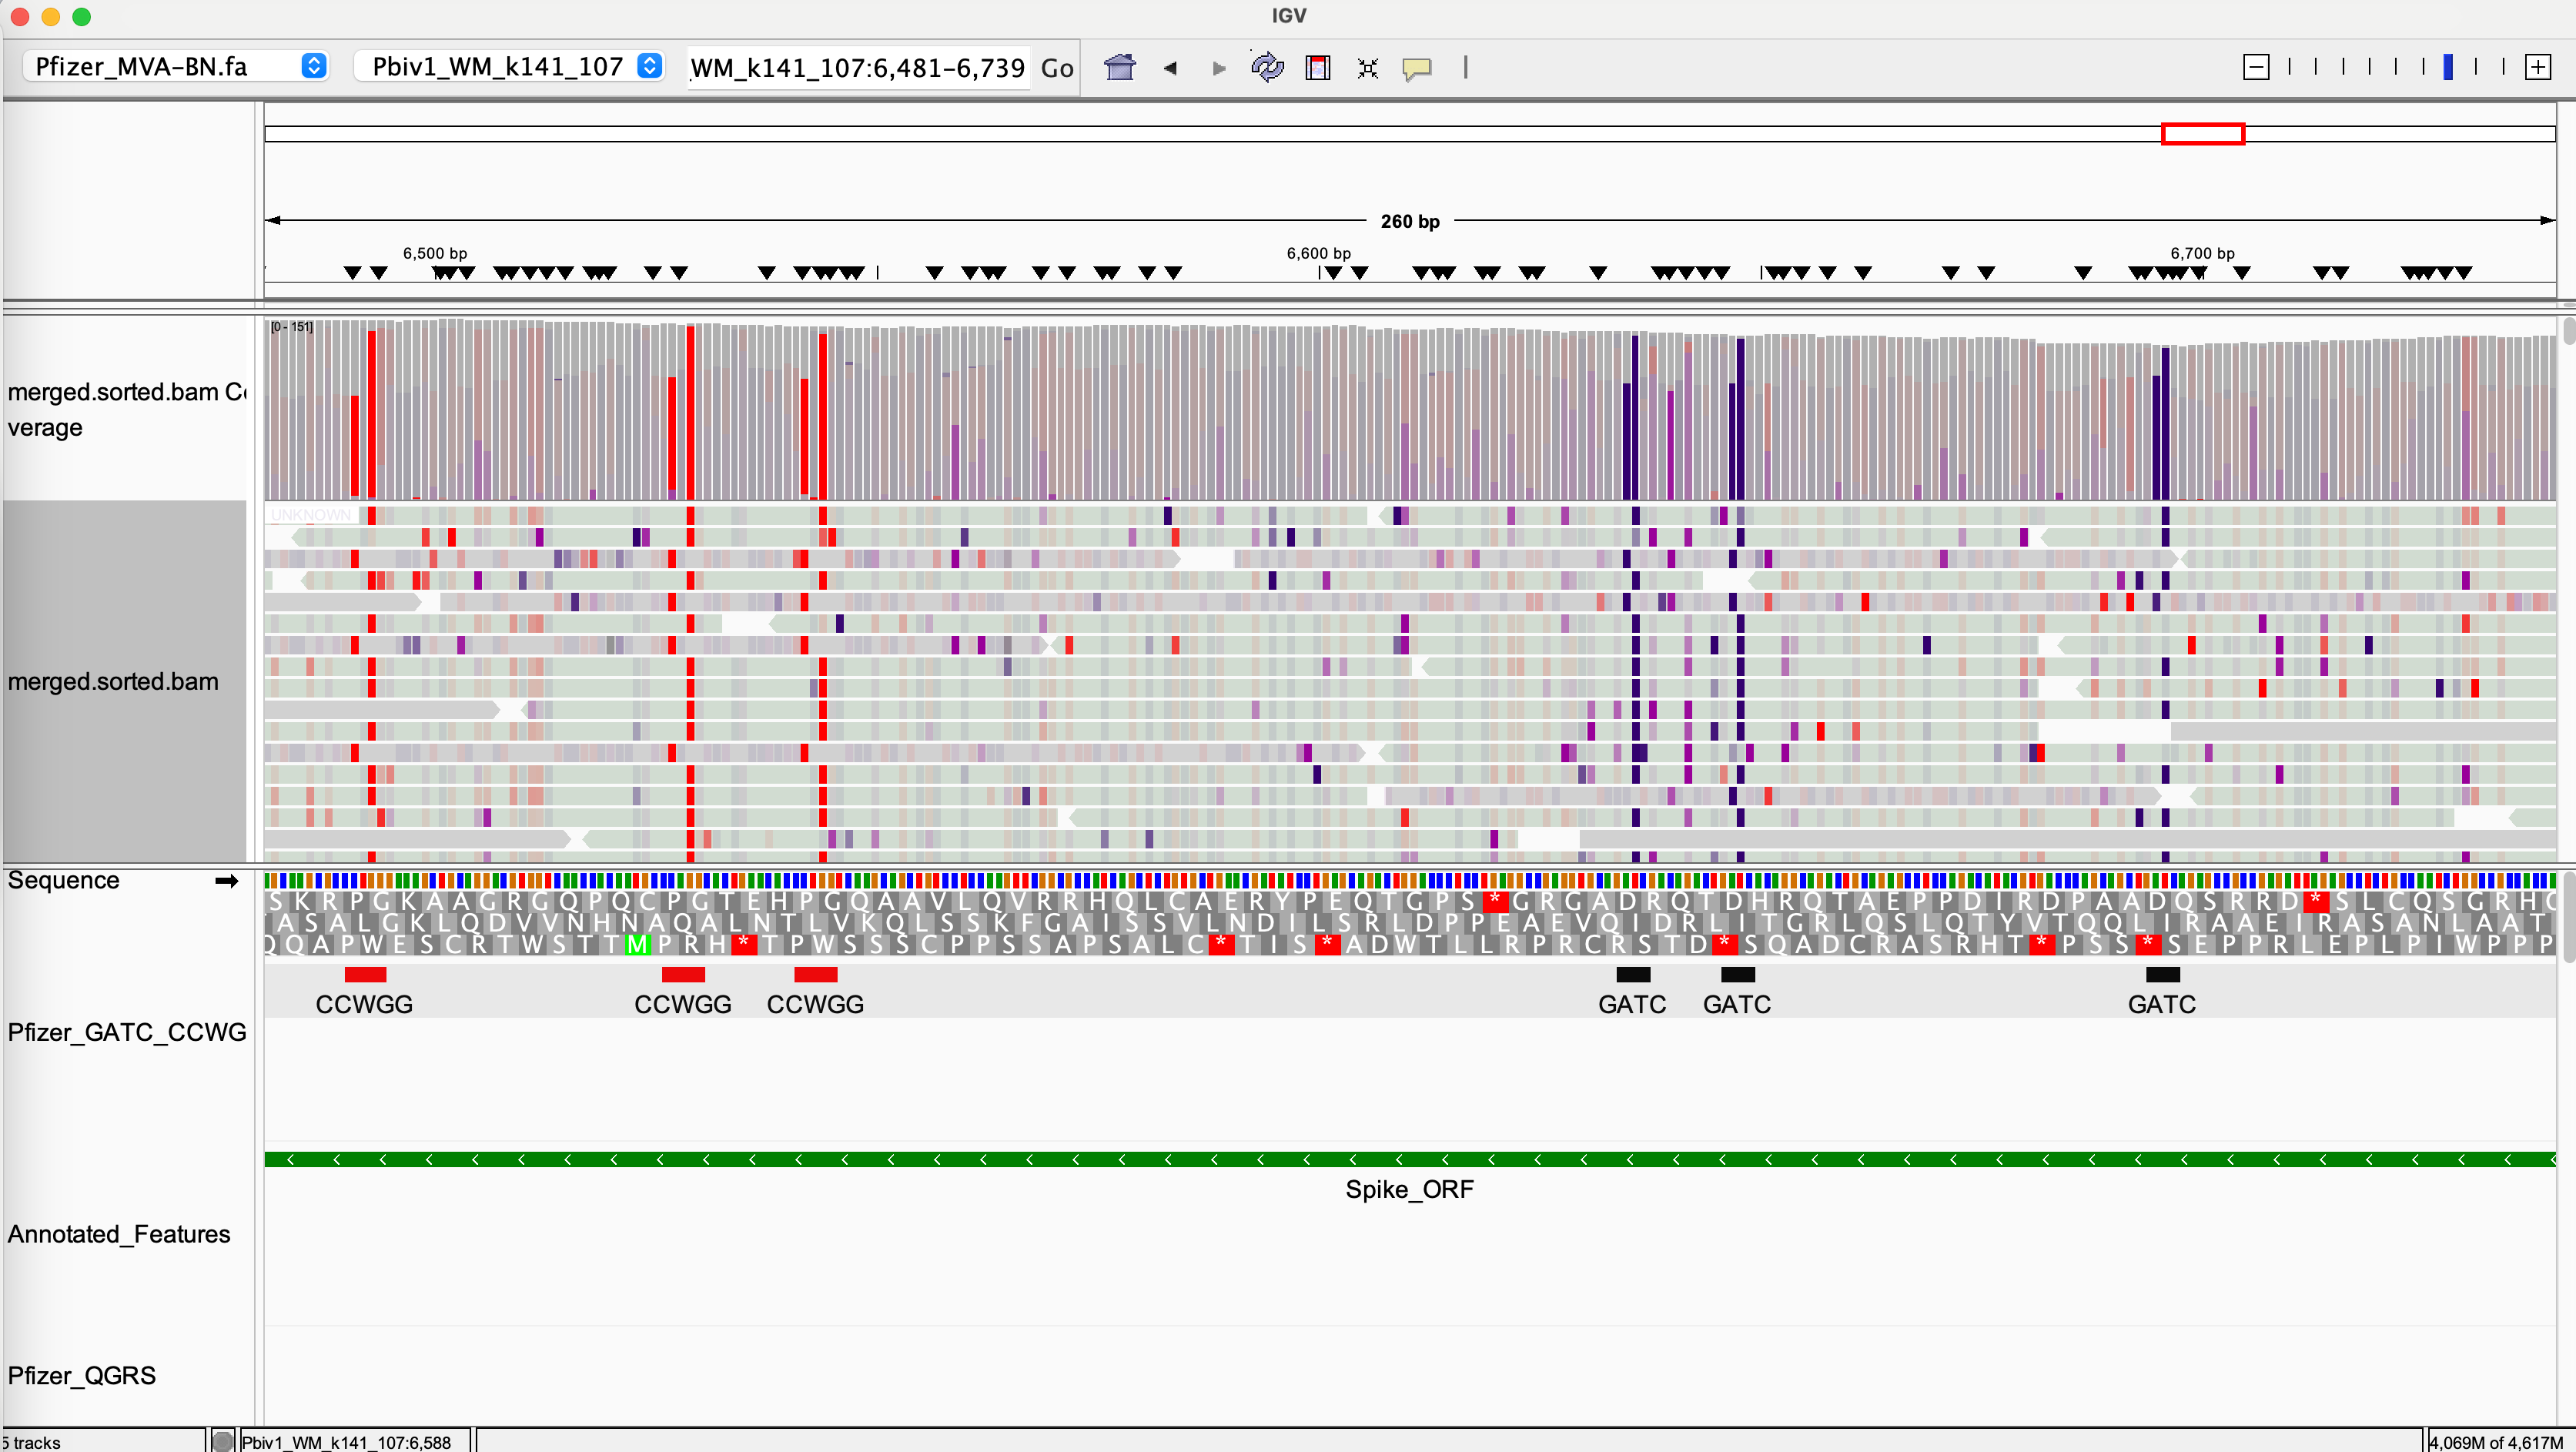Click the Pfizer_QGRS track name
Screen dimensions: 2576x1452
[x=82, y=1375]
